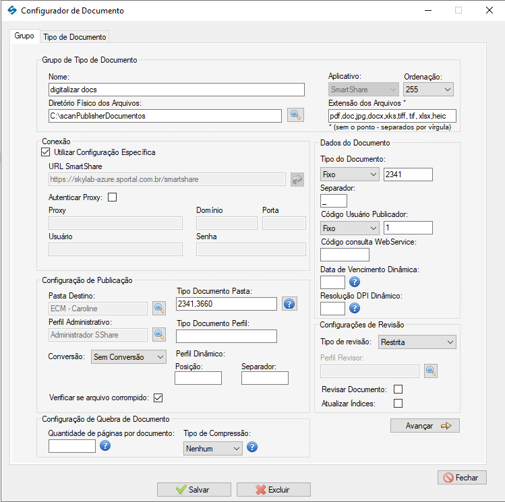Expand the Tipo de revisão dropdown
Image resolution: width=505 pixels, height=502 pixels.
[x=417, y=342]
